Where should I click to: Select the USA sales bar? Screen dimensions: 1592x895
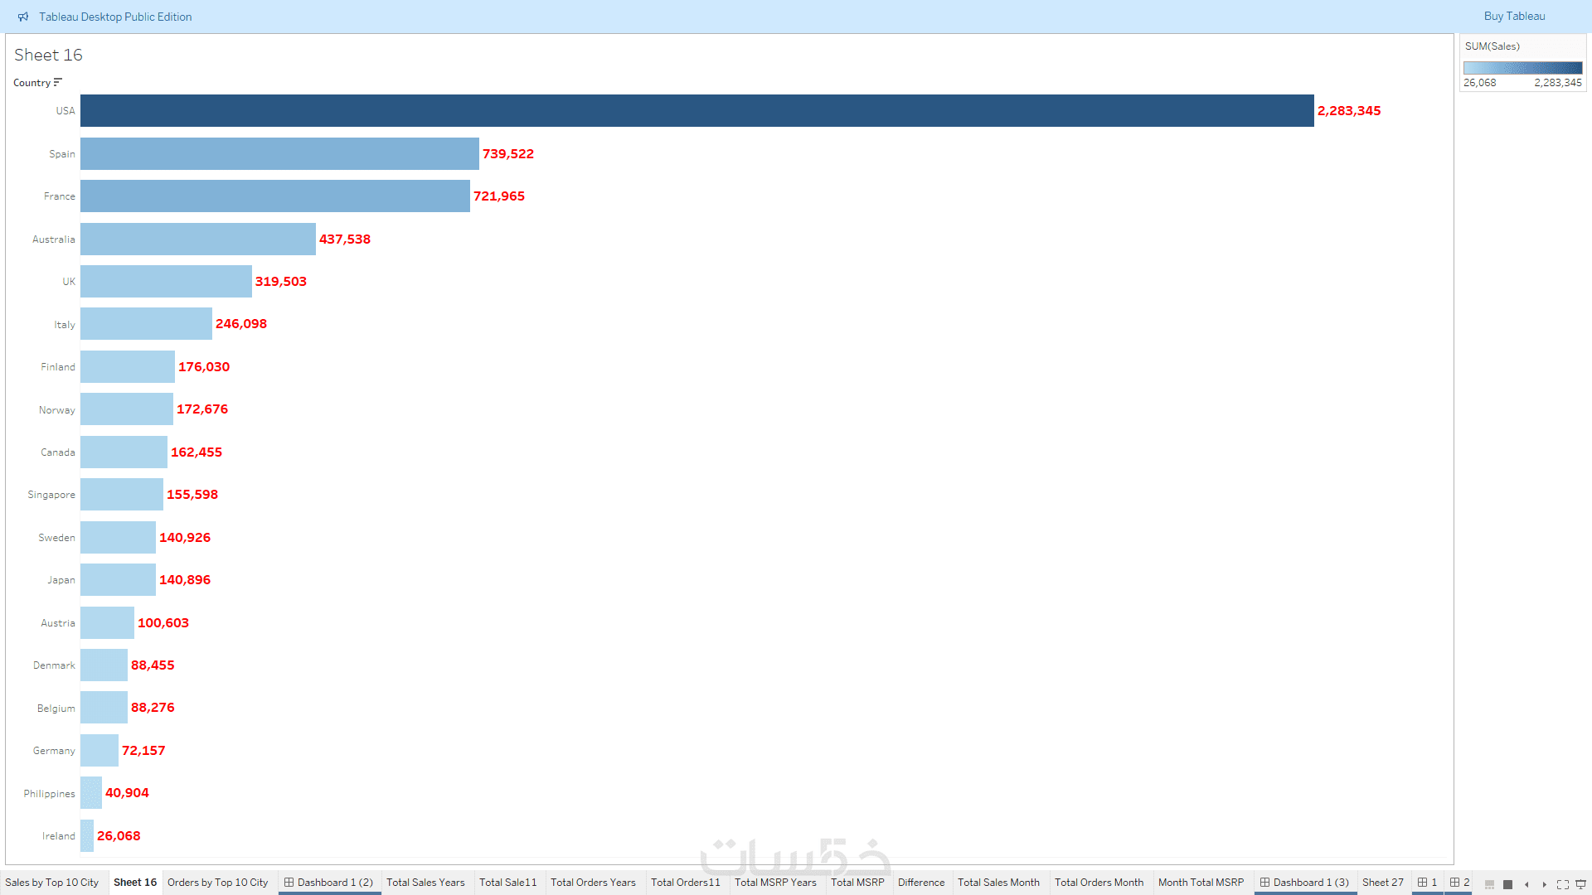tap(696, 111)
